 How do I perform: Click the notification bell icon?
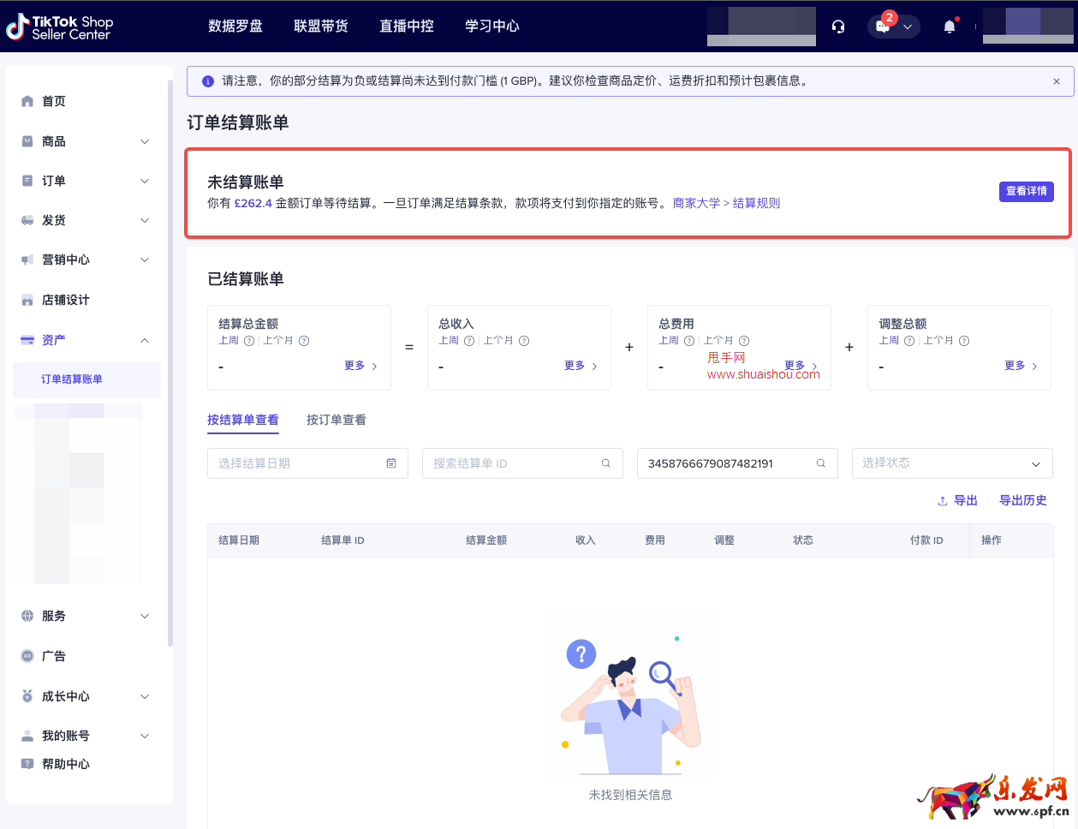pyautogui.click(x=949, y=26)
